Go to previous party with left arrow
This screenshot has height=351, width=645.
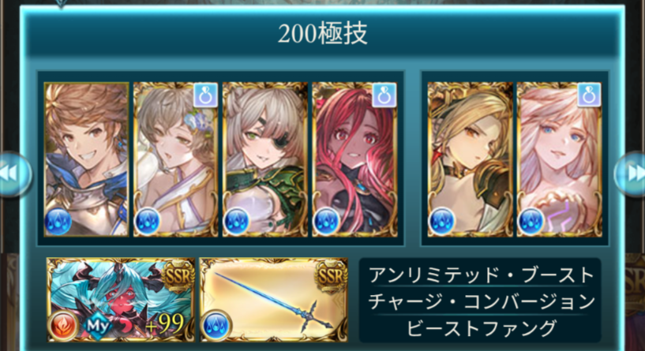[x=13, y=174]
